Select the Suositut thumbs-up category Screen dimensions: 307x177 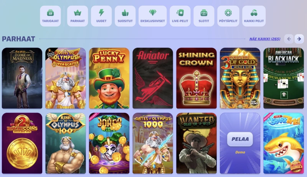click(x=125, y=16)
